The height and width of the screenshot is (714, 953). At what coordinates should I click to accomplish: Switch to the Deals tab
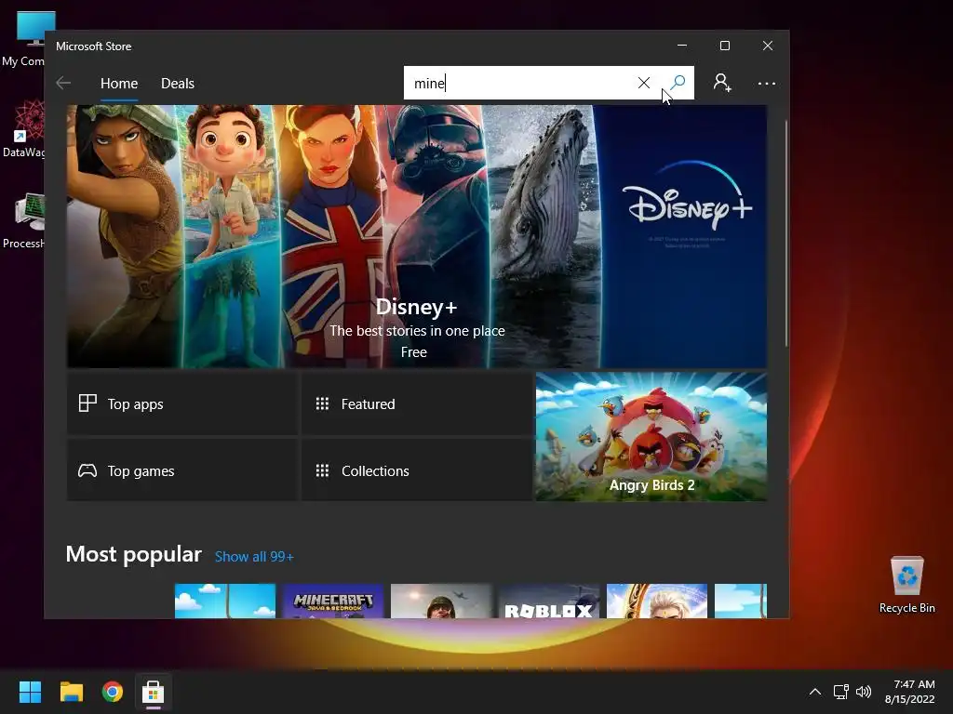pyautogui.click(x=178, y=83)
